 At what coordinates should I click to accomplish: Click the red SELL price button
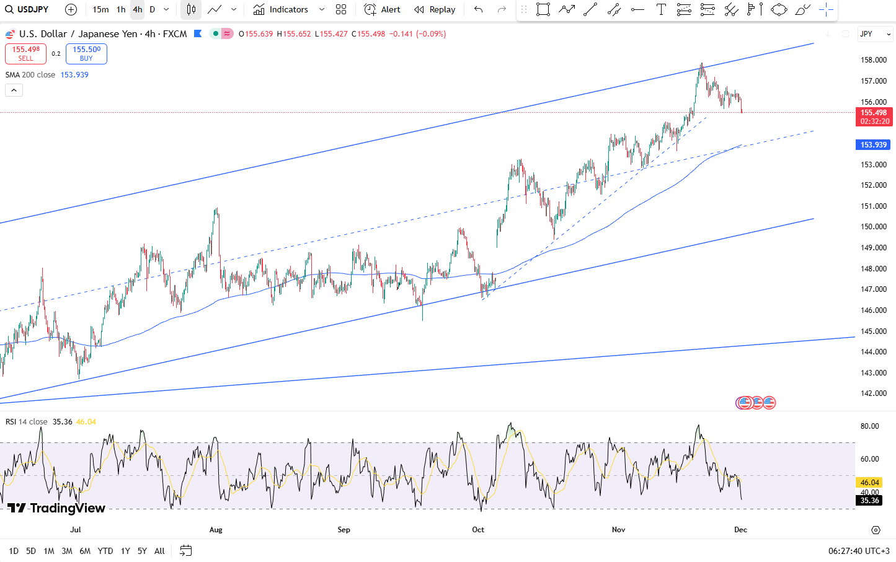point(25,54)
